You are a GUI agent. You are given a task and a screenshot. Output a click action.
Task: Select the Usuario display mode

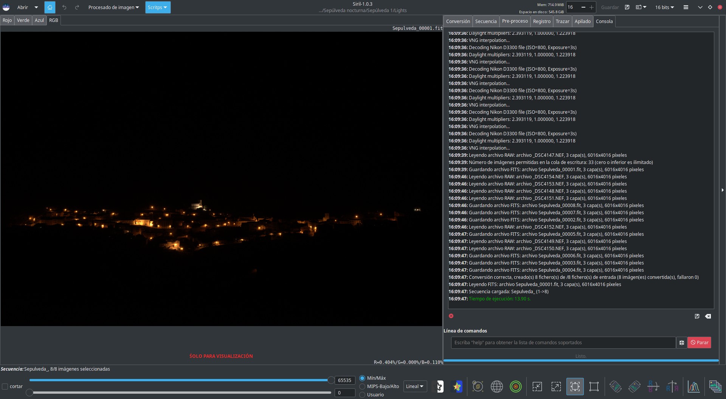point(362,395)
